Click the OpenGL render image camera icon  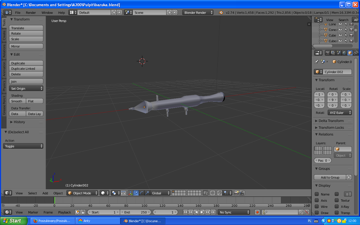[x=236, y=193]
